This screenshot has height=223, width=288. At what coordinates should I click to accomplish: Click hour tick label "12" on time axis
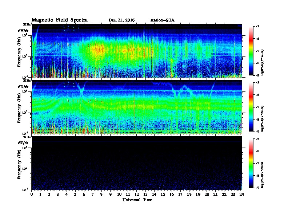pos(137,195)
